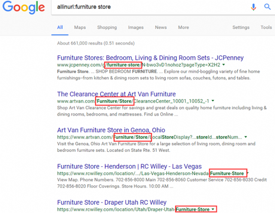Switch to the News tab
Screen dimensions: 275x213
click(x=161, y=27)
